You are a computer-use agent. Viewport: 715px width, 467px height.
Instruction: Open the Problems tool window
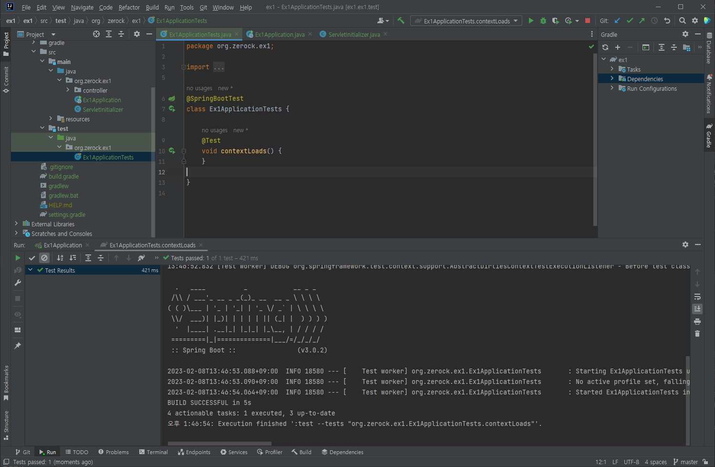pyautogui.click(x=113, y=452)
